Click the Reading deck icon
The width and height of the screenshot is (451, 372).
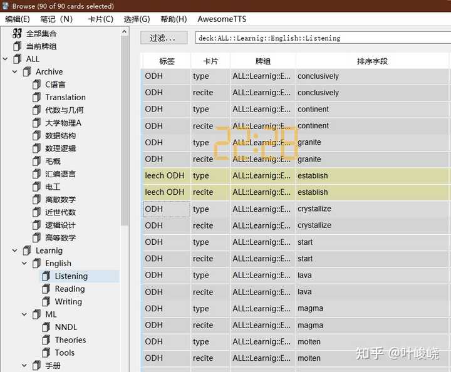point(46,289)
